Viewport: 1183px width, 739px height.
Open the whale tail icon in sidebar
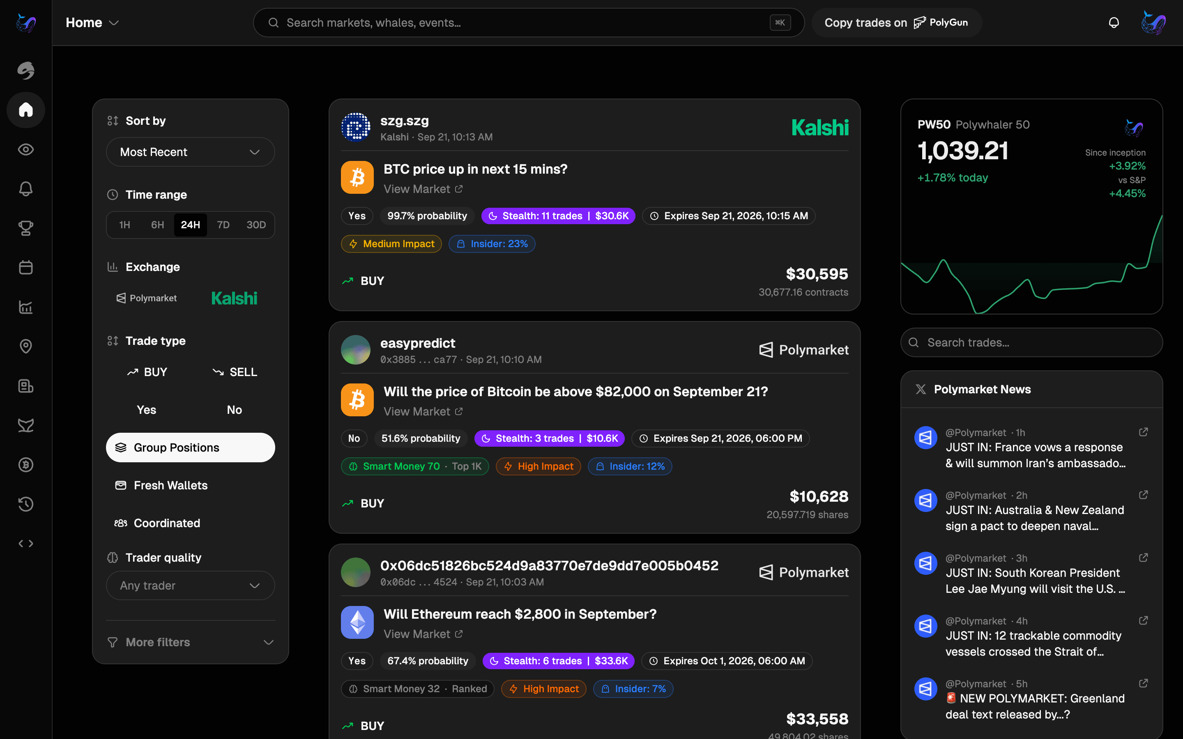point(26,425)
